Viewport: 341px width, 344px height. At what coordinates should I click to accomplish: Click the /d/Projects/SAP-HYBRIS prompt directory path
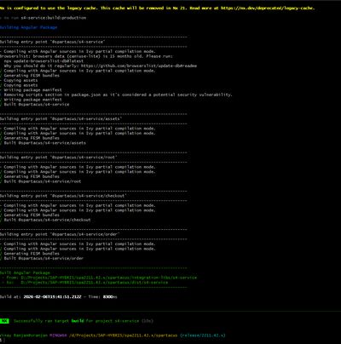(x=123, y=335)
